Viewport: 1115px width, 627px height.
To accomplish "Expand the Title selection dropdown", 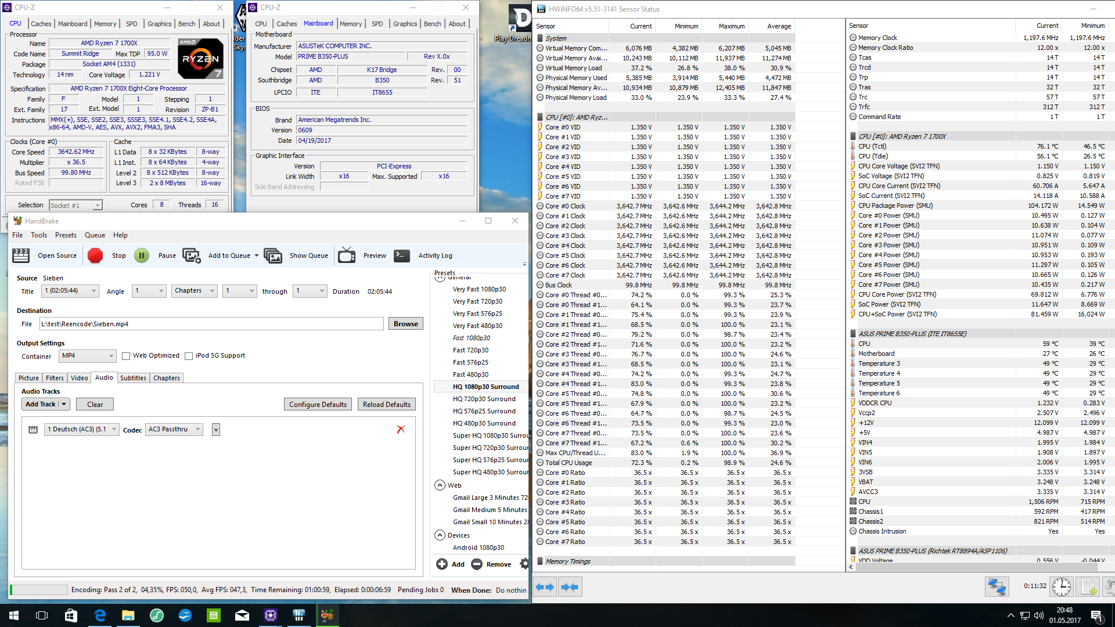I will coord(70,291).
